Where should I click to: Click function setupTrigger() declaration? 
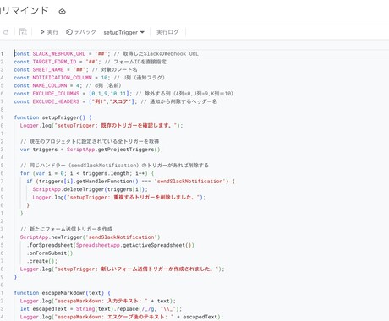(x=52, y=117)
